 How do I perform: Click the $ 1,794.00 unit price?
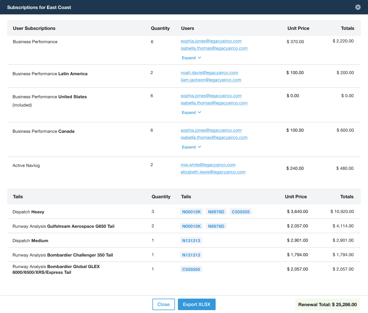click(x=297, y=254)
